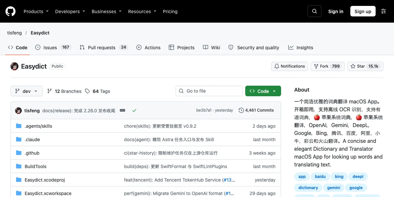Click the Go to file search field
The height and width of the screenshot is (197, 394).
point(209,91)
